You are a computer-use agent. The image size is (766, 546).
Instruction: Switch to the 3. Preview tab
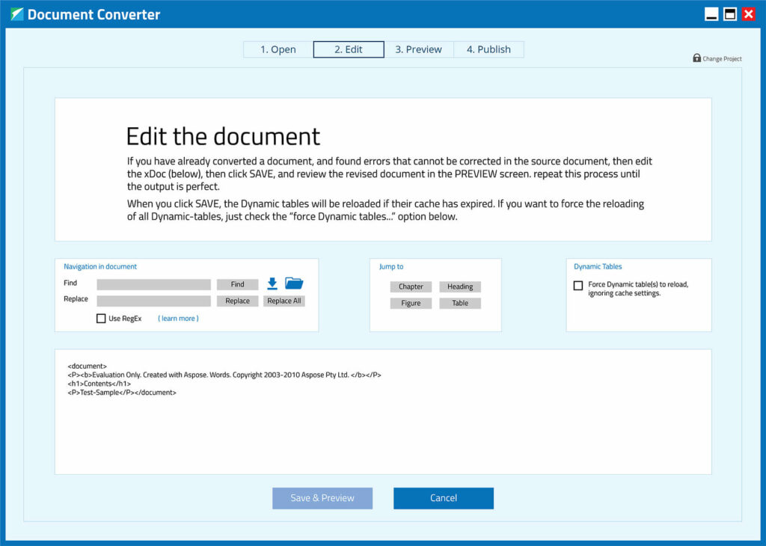tap(418, 49)
